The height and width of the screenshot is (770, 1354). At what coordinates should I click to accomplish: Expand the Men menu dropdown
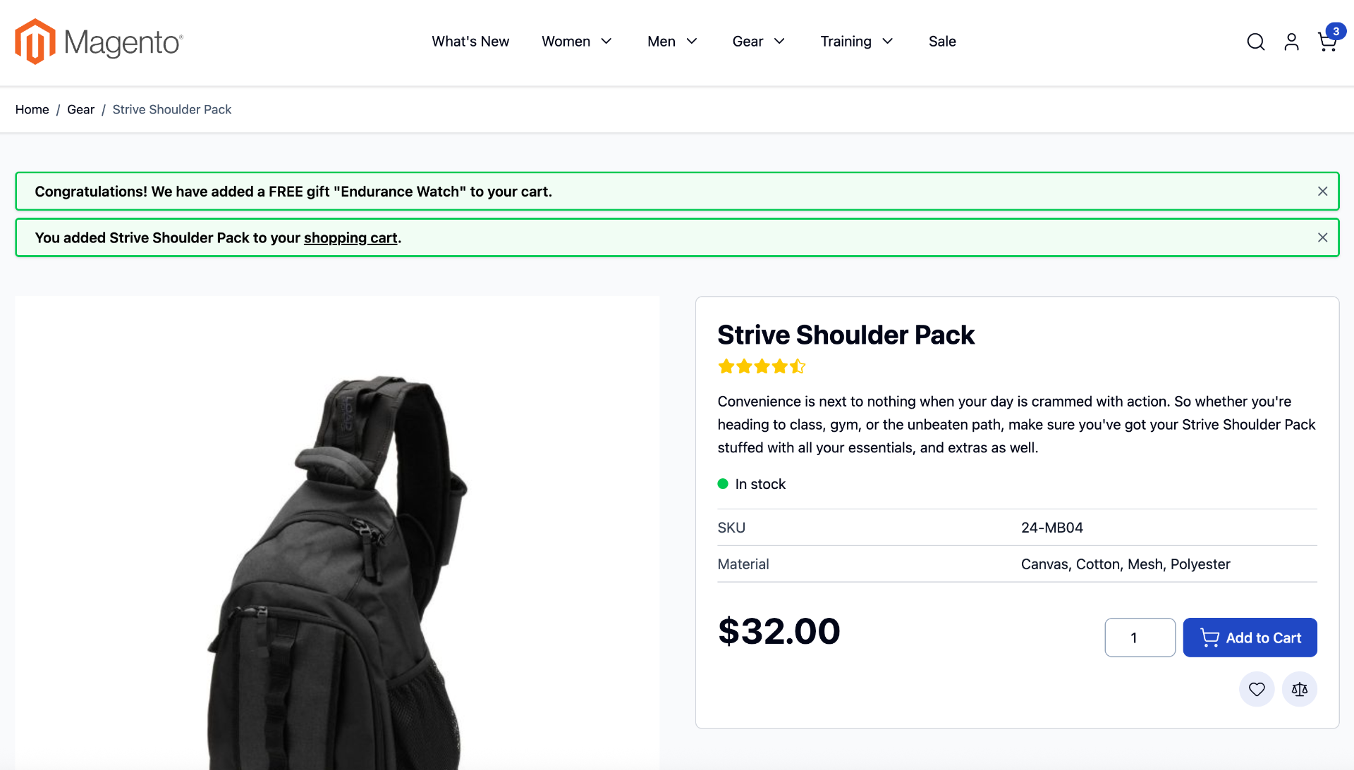point(673,42)
